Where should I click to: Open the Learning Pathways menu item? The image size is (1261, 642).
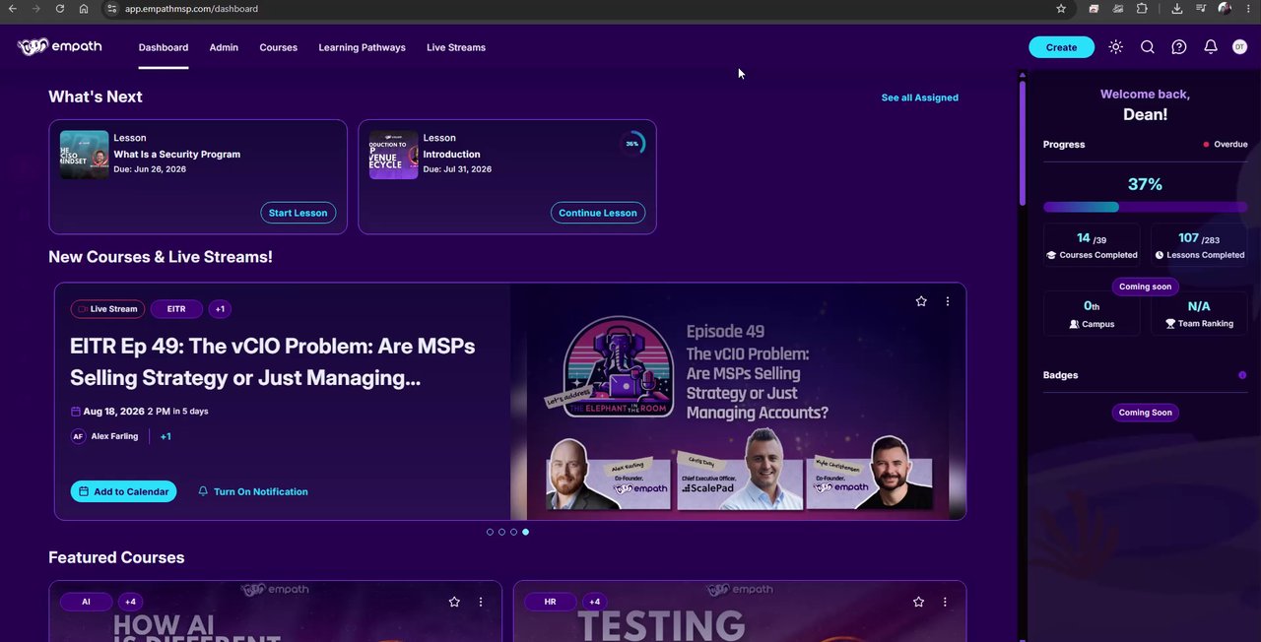[x=362, y=47]
